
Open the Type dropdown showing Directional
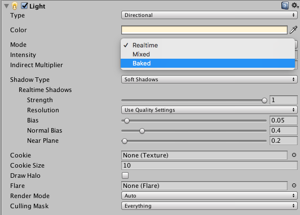pyautogui.click(x=209, y=15)
